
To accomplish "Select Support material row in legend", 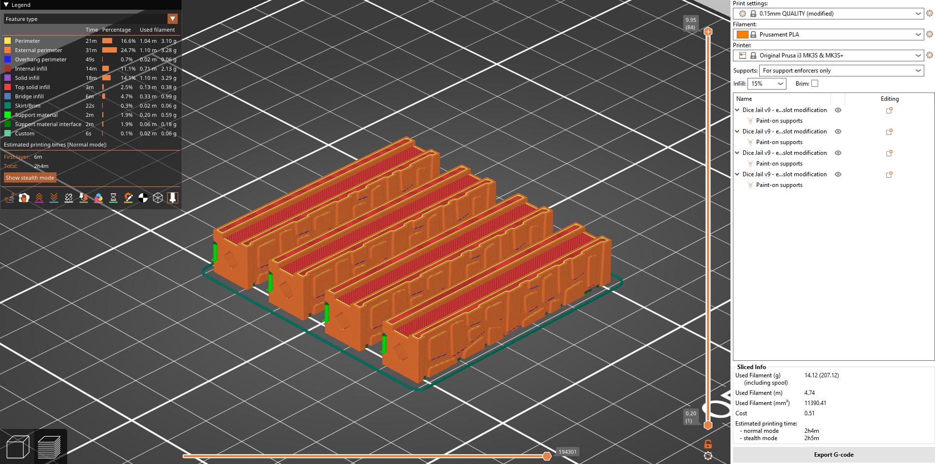I will tap(90, 115).
